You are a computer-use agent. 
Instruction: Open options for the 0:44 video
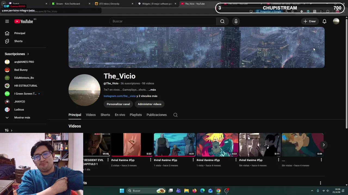[x=321, y=160]
